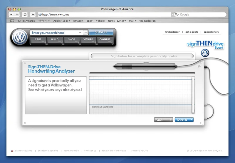Click the Terms and Conditions footer link
Screen dimensions: 235x163
[x=114, y=151]
